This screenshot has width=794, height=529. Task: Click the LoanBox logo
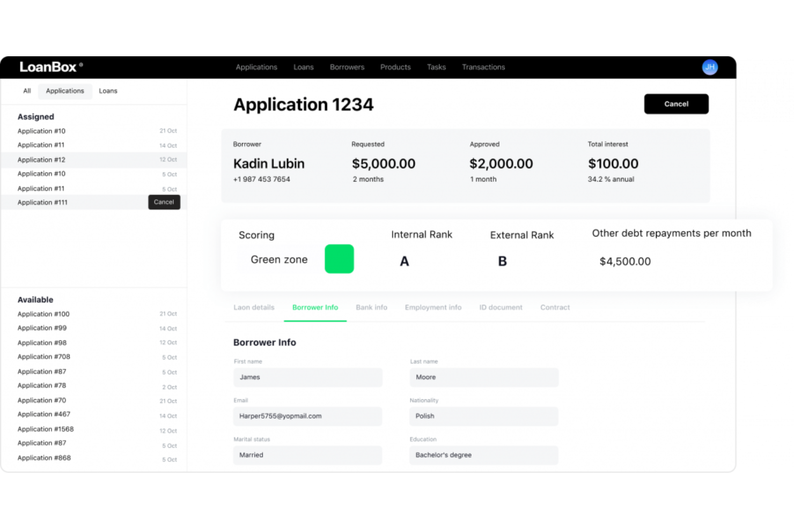(49, 66)
